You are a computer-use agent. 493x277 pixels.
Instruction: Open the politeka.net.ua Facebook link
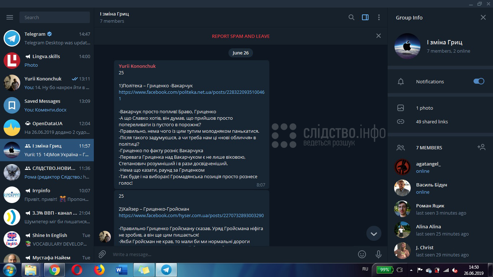click(x=192, y=95)
